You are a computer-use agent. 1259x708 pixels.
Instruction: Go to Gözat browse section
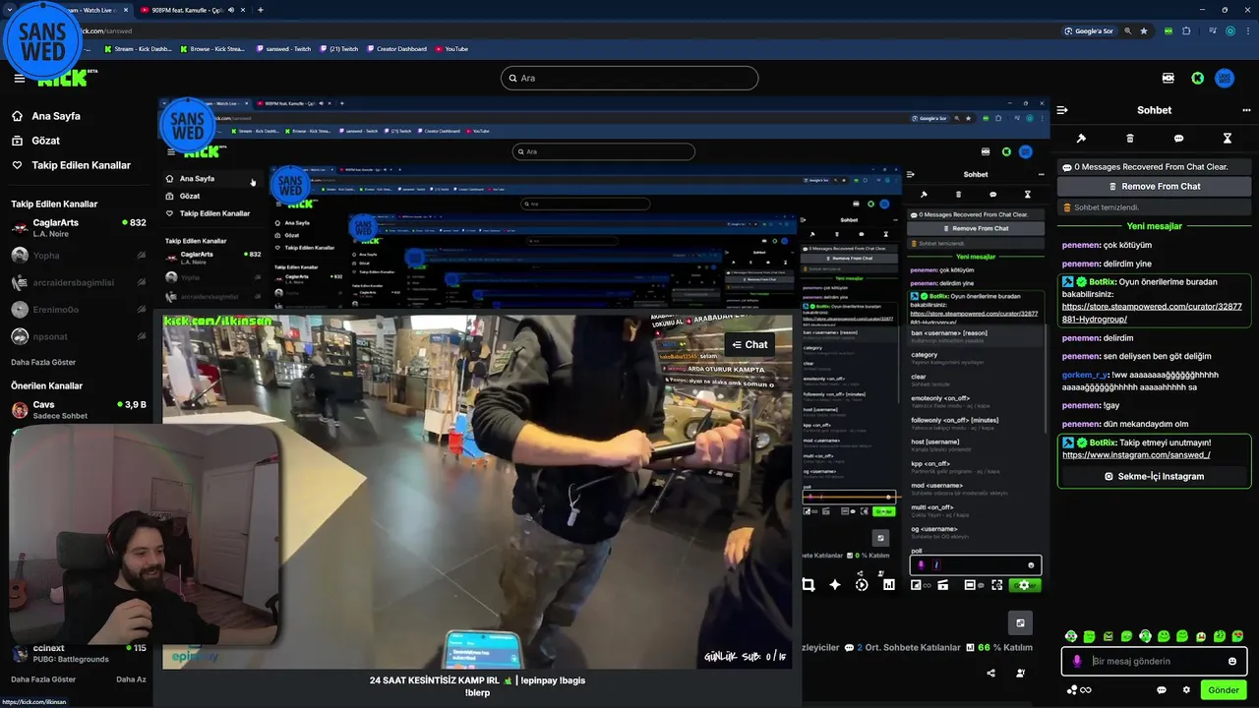tap(35, 141)
